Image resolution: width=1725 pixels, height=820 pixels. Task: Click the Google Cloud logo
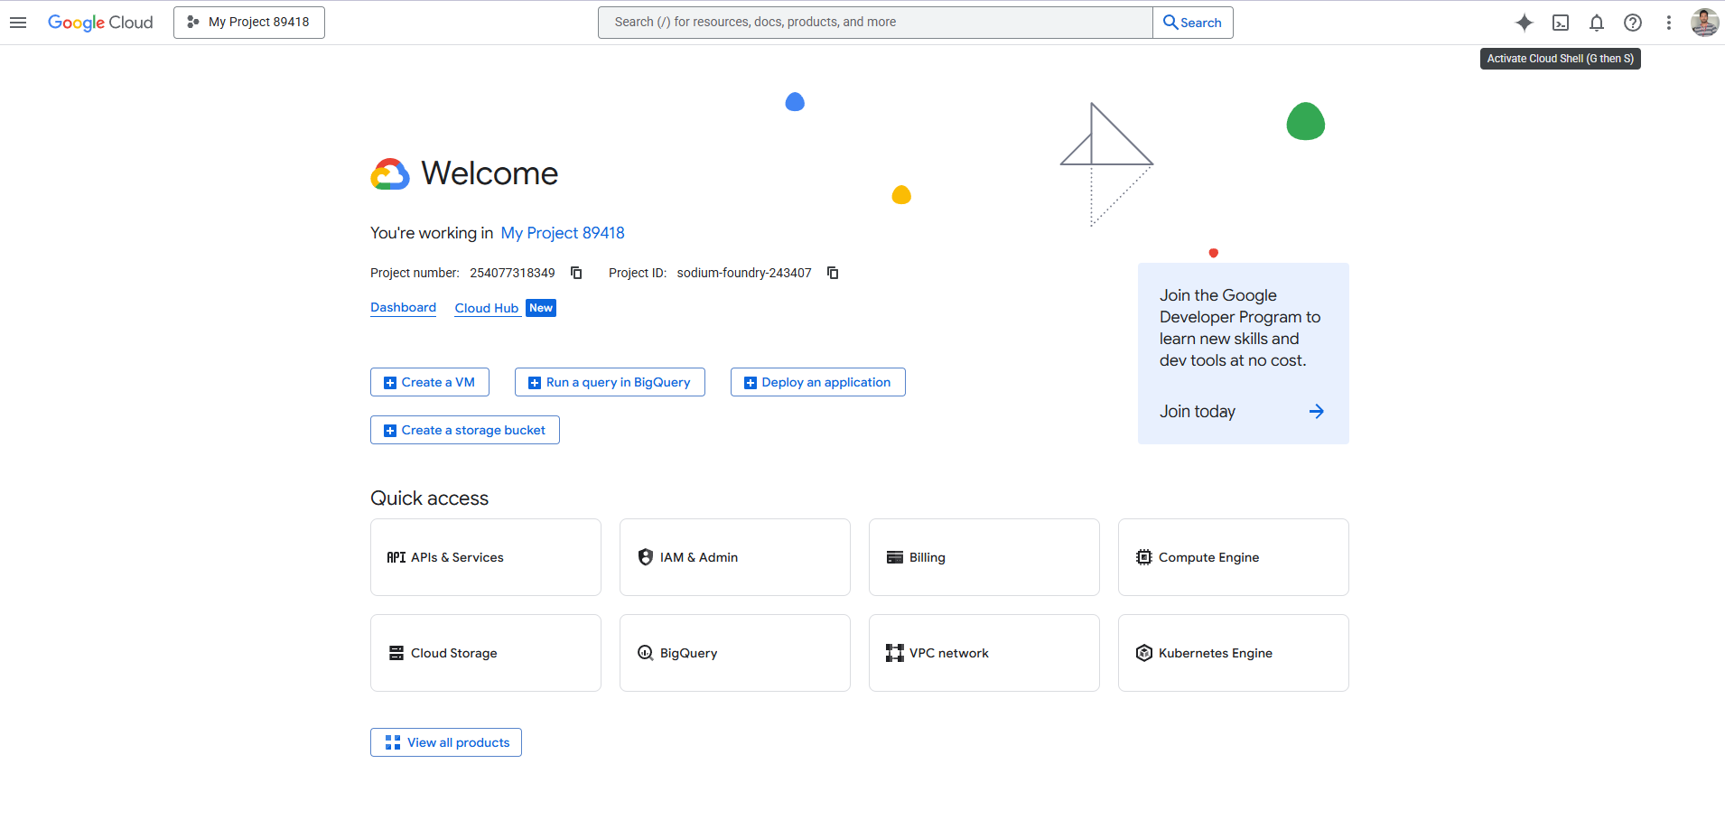tap(100, 22)
